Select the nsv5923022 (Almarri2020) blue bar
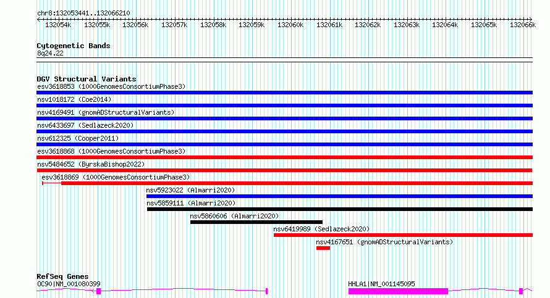 (339, 196)
